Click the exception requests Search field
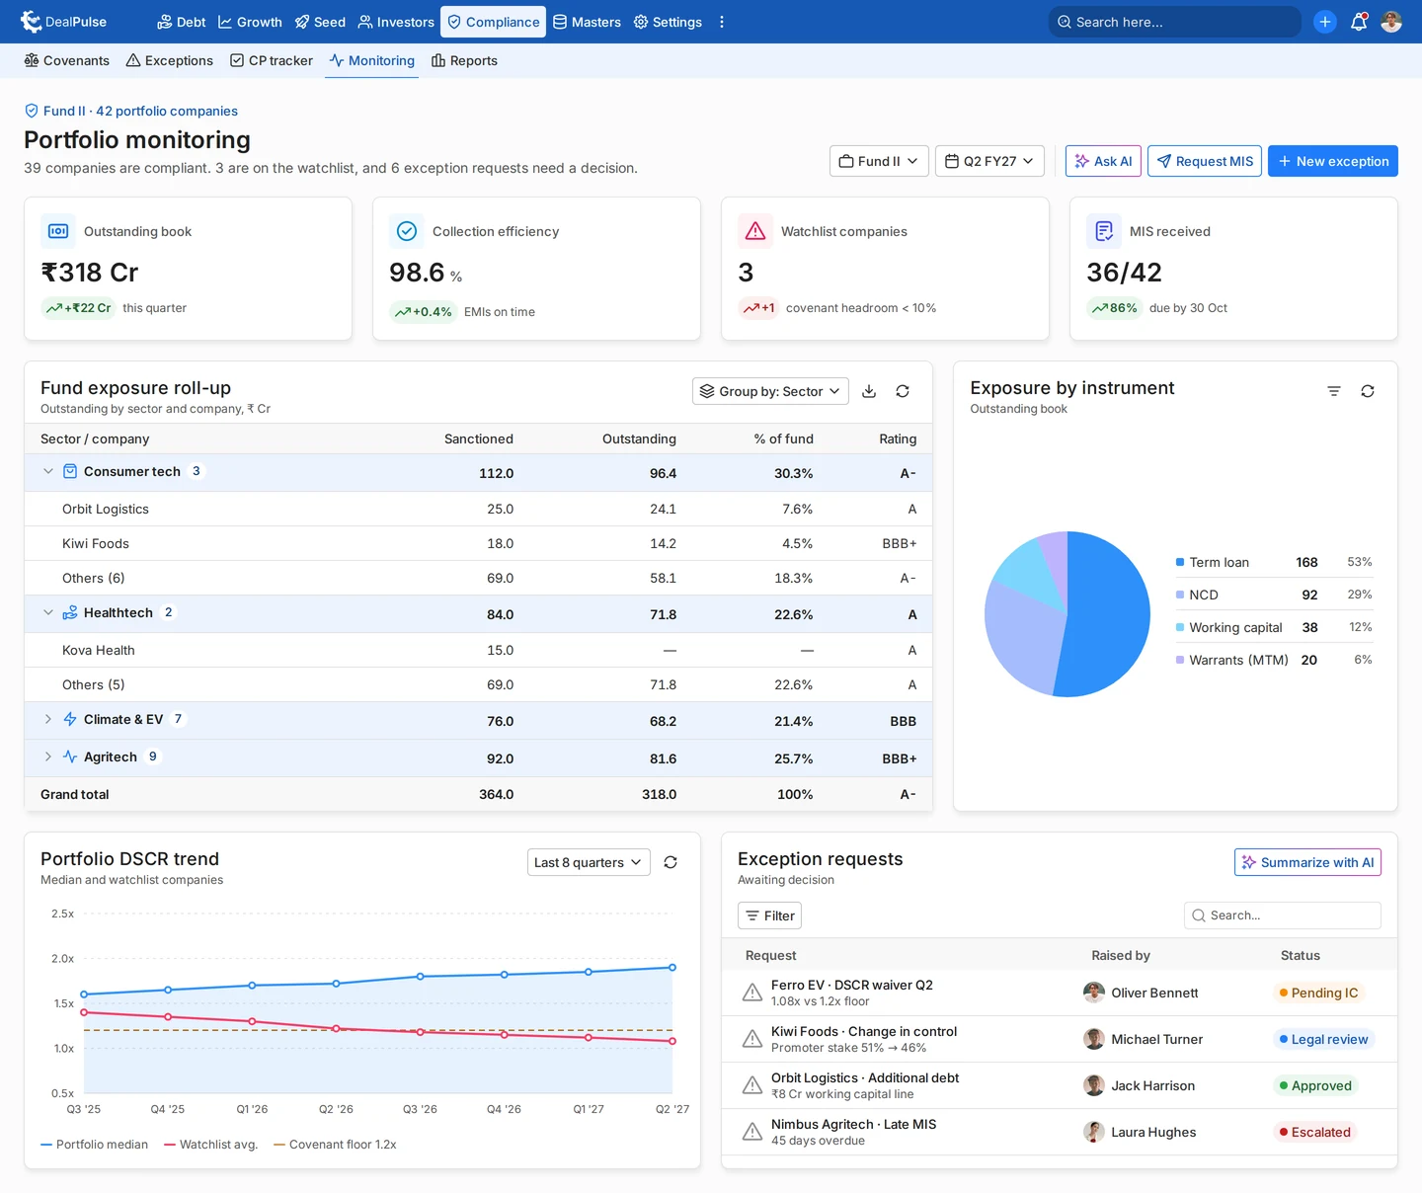 [x=1283, y=915]
